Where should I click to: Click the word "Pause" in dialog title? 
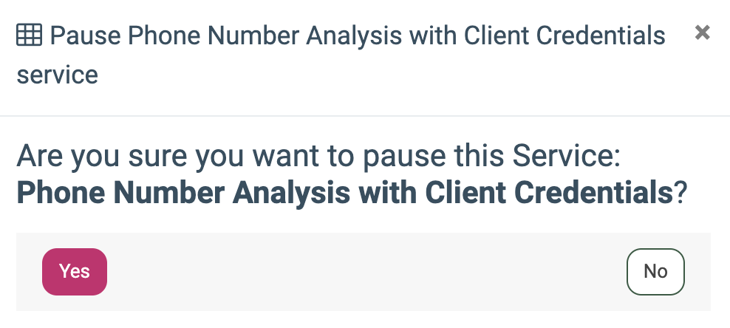coord(80,35)
